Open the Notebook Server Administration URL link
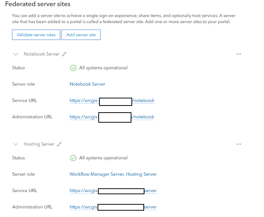The width and height of the screenshot is (264, 217). click(x=84, y=117)
